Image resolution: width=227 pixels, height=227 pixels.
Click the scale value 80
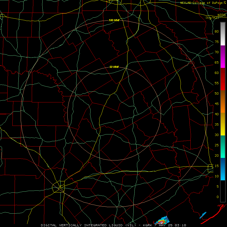tap(217, 32)
